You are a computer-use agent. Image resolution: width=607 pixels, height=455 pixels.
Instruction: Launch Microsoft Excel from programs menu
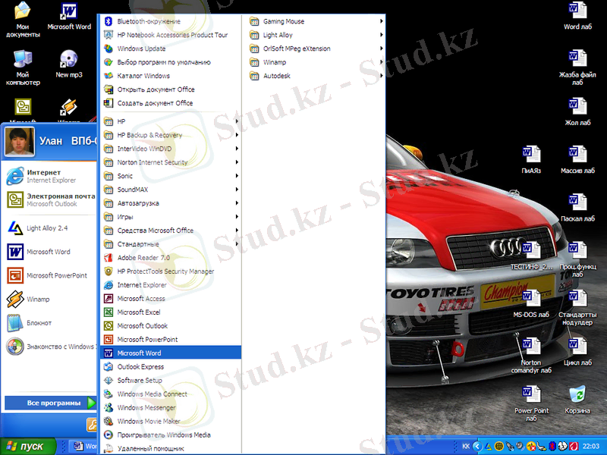[138, 312]
